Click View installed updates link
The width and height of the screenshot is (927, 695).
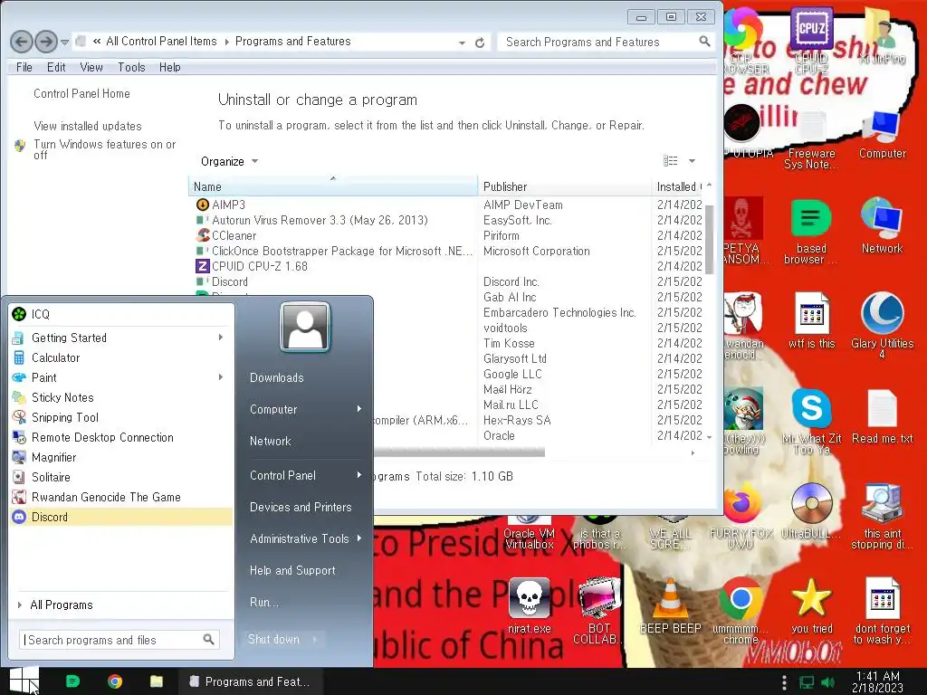pos(88,126)
